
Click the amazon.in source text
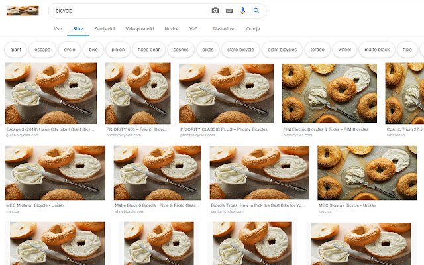point(396,135)
